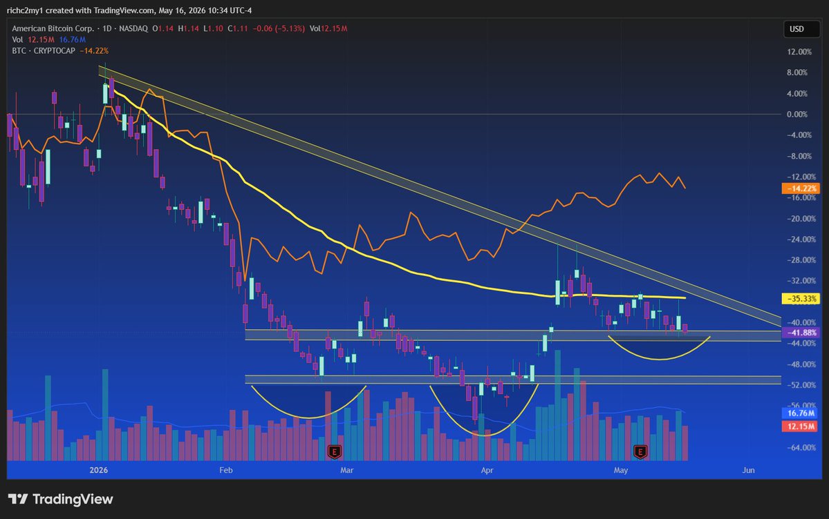
Task: Click the May time axis label
Action: click(621, 470)
